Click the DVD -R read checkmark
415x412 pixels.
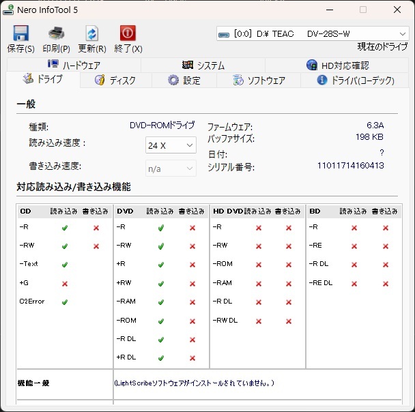coord(161,228)
